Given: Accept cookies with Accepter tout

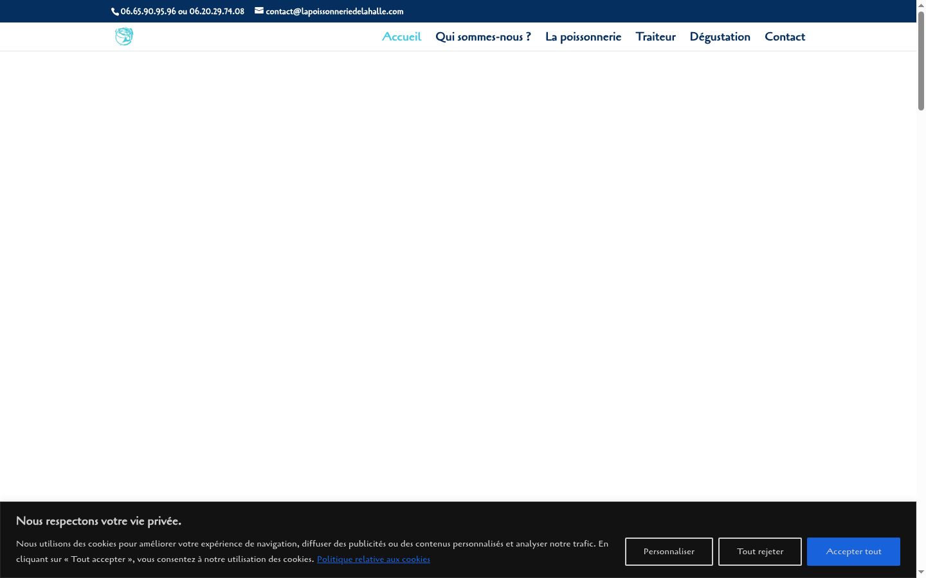Looking at the screenshot, I should tap(853, 552).
